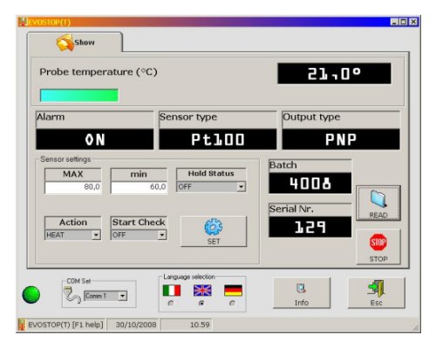
Task: Click the COM cable connector icon
Action: pos(72,295)
